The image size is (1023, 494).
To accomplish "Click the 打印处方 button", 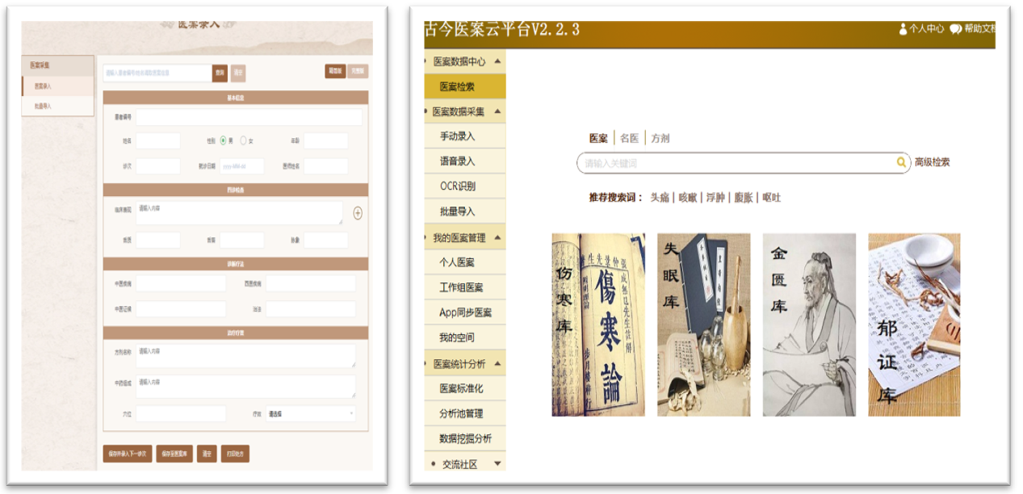I will pyautogui.click(x=235, y=454).
